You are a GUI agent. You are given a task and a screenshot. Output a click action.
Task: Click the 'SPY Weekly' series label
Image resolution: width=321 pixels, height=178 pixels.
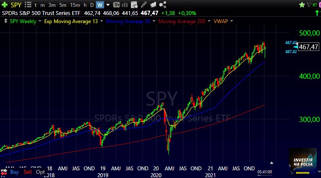[23, 21]
